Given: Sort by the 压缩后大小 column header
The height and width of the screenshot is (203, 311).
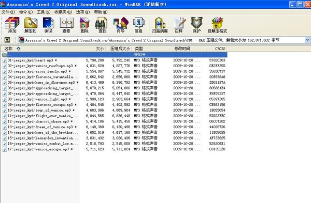Looking at the screenshot, I should 119,49.
